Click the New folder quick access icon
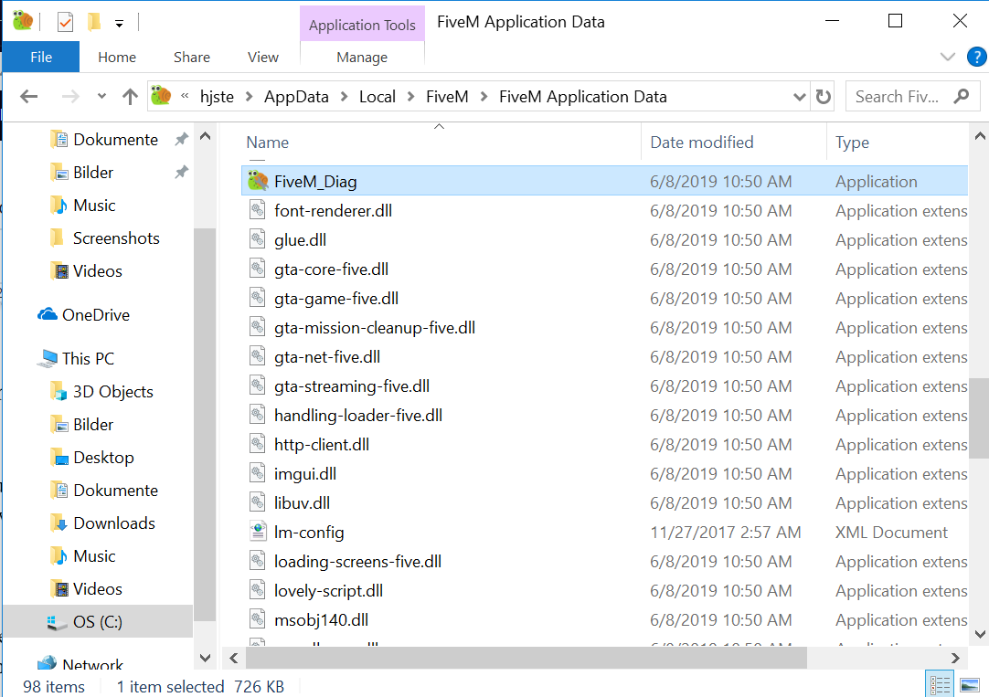The width and height of the screenshot is (989, 697). 93,22
